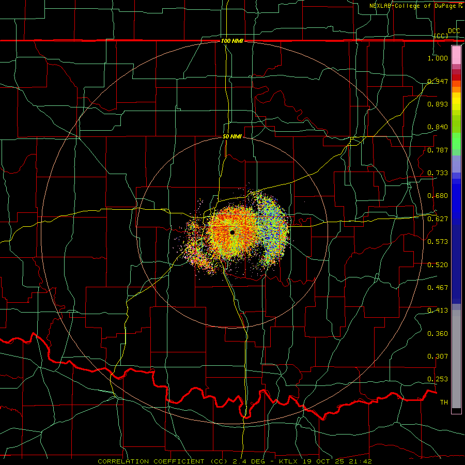Click the Correlation Coefficient caption at bottom
The width and height of the screenshot is (465, 465).
click(235, 461)
